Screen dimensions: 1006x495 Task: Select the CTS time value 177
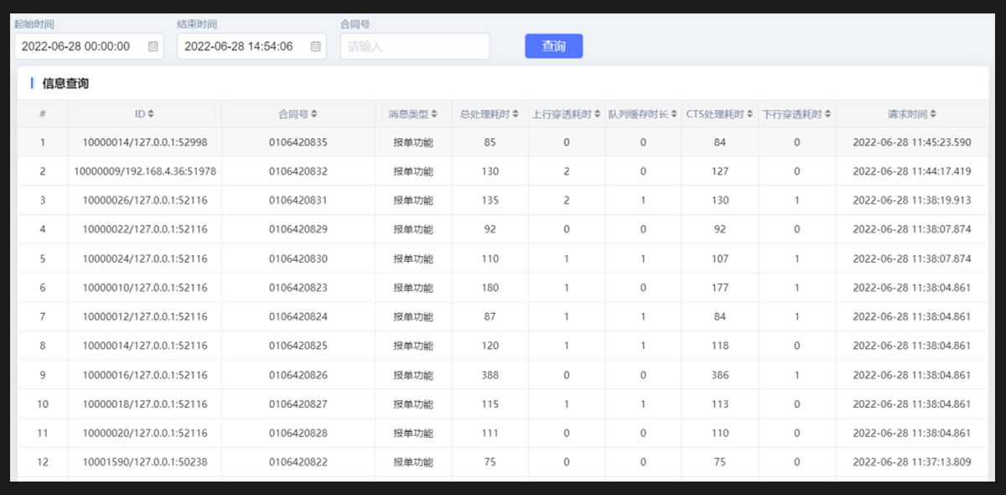click(720, 288)
